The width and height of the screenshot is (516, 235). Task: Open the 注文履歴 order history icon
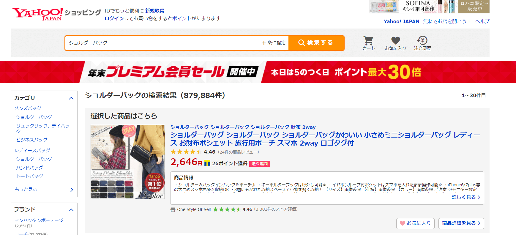pos(422,43)
